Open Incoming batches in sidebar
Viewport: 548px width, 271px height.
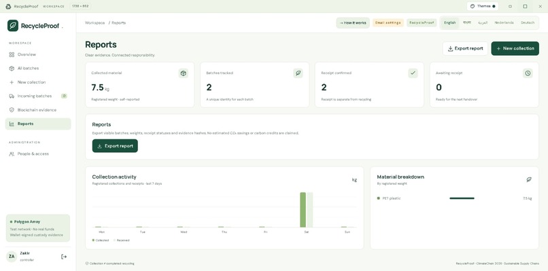click(38, 96)
